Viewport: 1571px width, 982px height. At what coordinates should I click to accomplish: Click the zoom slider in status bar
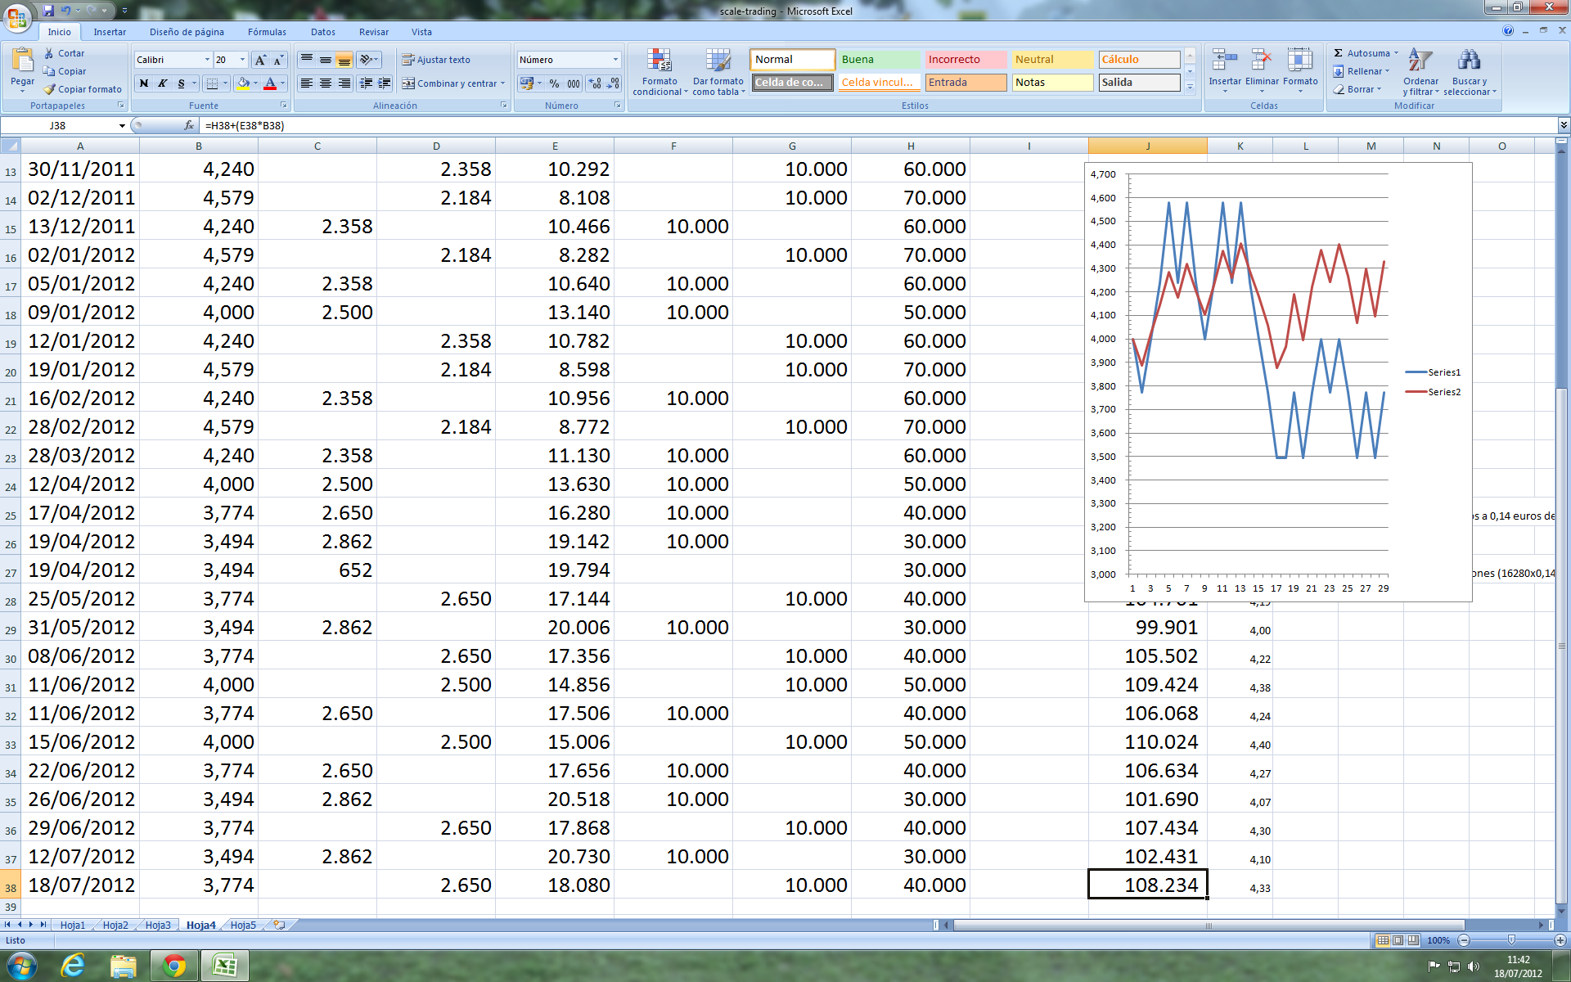coord(1510,940)
